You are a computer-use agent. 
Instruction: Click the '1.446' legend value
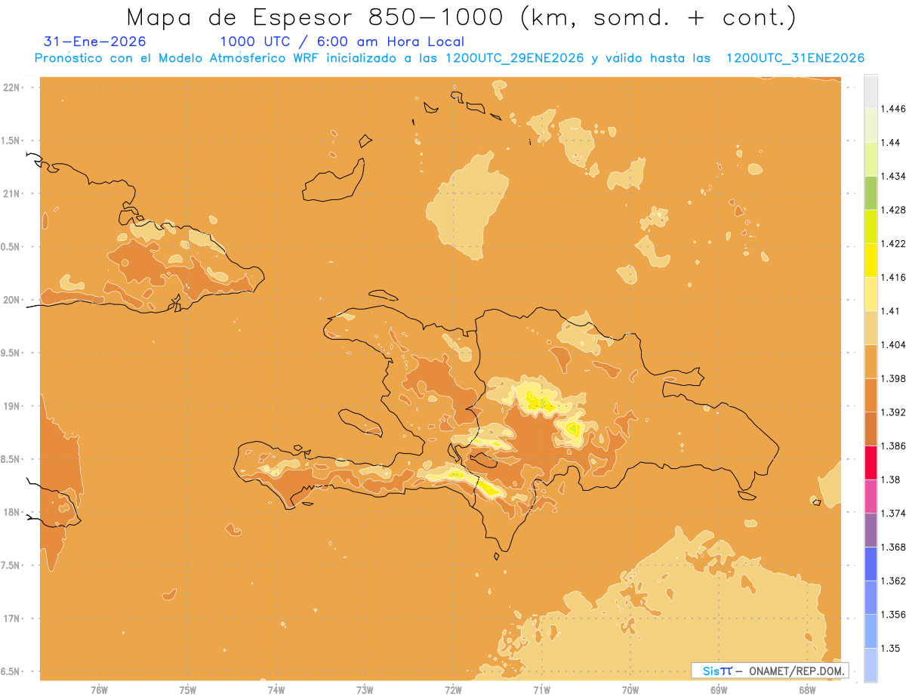[892, 109]
